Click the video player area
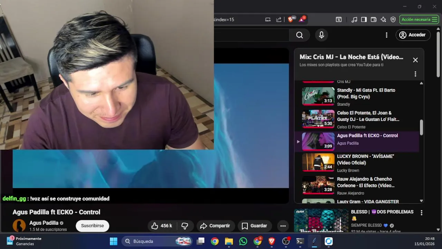The height and width of the screenshot is (249, 442). [151, 126]
